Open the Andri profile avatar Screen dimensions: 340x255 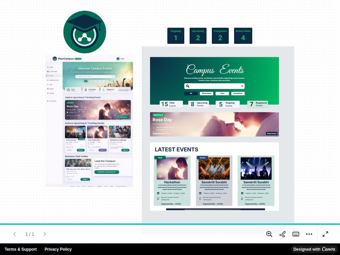pos(118,58)
